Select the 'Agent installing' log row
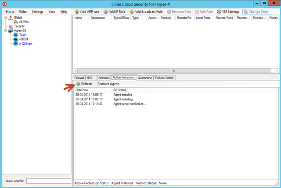 coord(176,99)
